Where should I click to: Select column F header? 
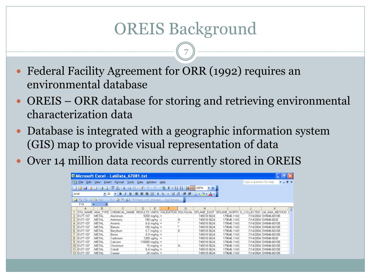coord(168,208)
